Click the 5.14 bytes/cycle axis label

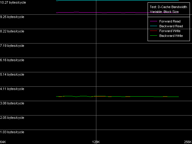[12, 74]
